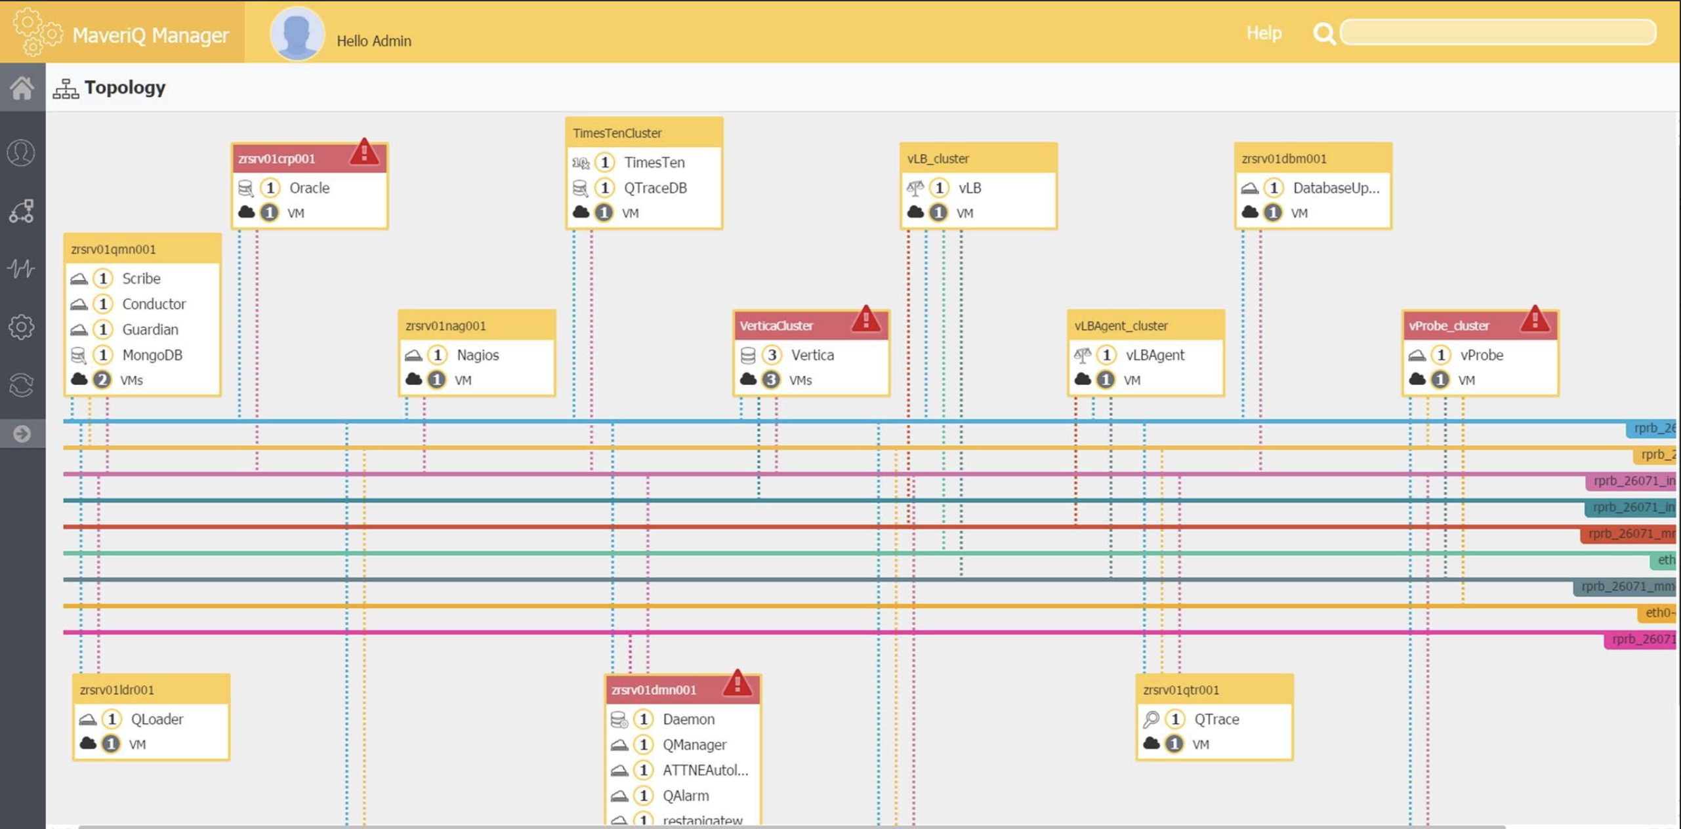Click the Home icon in sidebar
Viewport: 1681px width, 829px height.
click(22, 87)
